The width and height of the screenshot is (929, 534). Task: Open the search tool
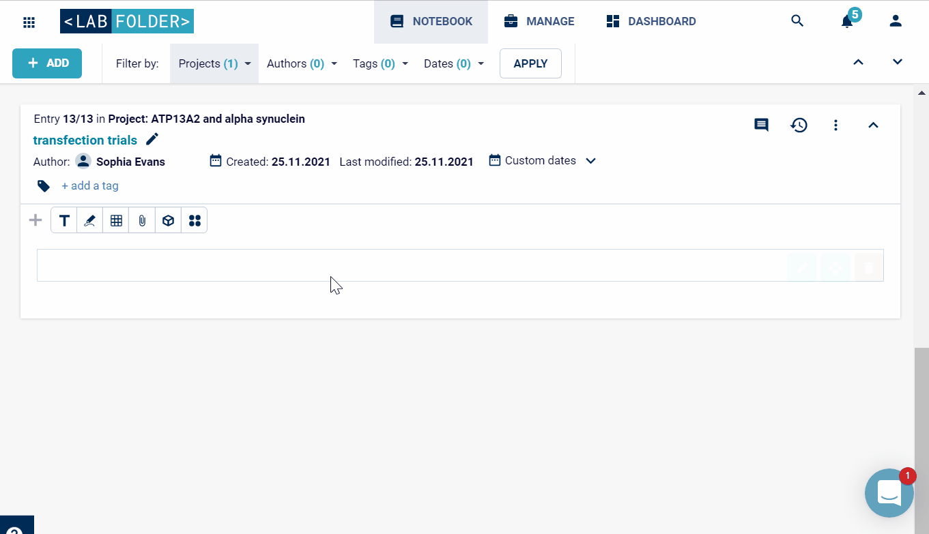[797, 21]
